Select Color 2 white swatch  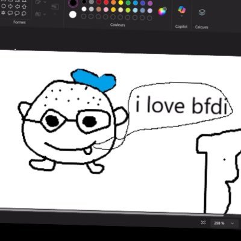[x=73, y=14]
